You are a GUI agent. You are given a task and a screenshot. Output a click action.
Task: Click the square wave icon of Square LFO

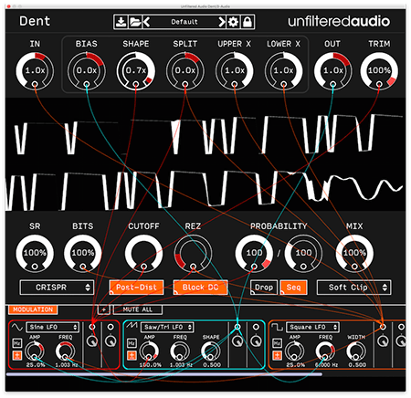point(277,327)
